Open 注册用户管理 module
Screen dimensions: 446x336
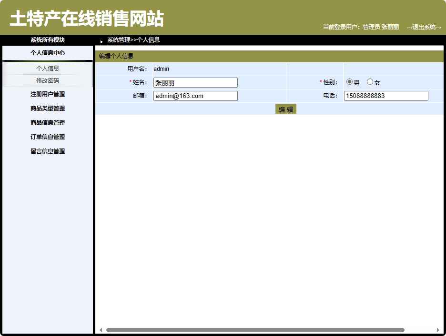(47, 94)
